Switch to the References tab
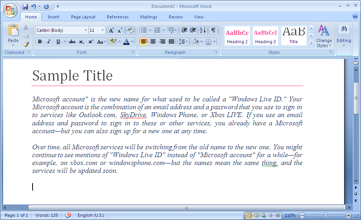This screenshot has height=220, width=361. pos(118,17)
